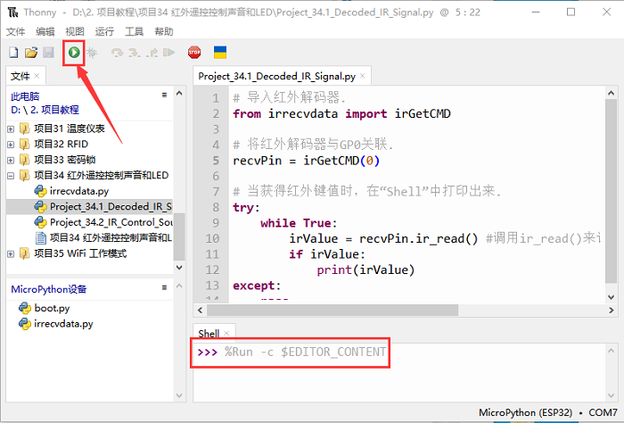Expand the 项目35 WiFi 工作模式 folder
Screen dimensions: 624x423
11,253
